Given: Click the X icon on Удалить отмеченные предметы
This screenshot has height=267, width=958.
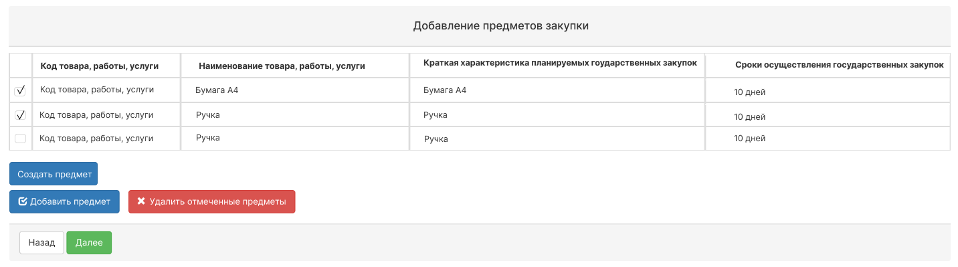Looking at the screenshot, I should [x=141, y=201].
